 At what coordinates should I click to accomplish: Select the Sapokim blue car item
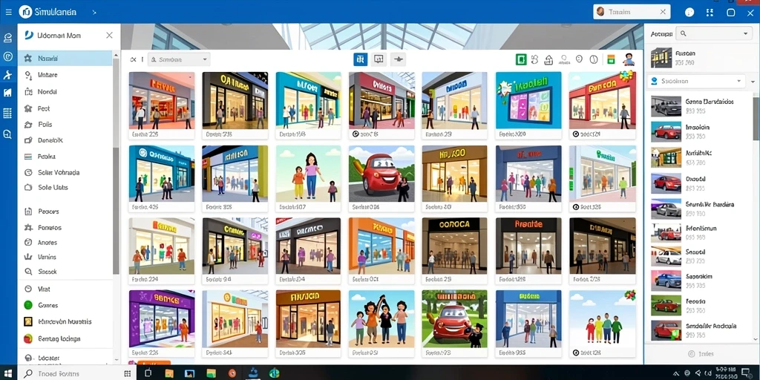(699, 280)
